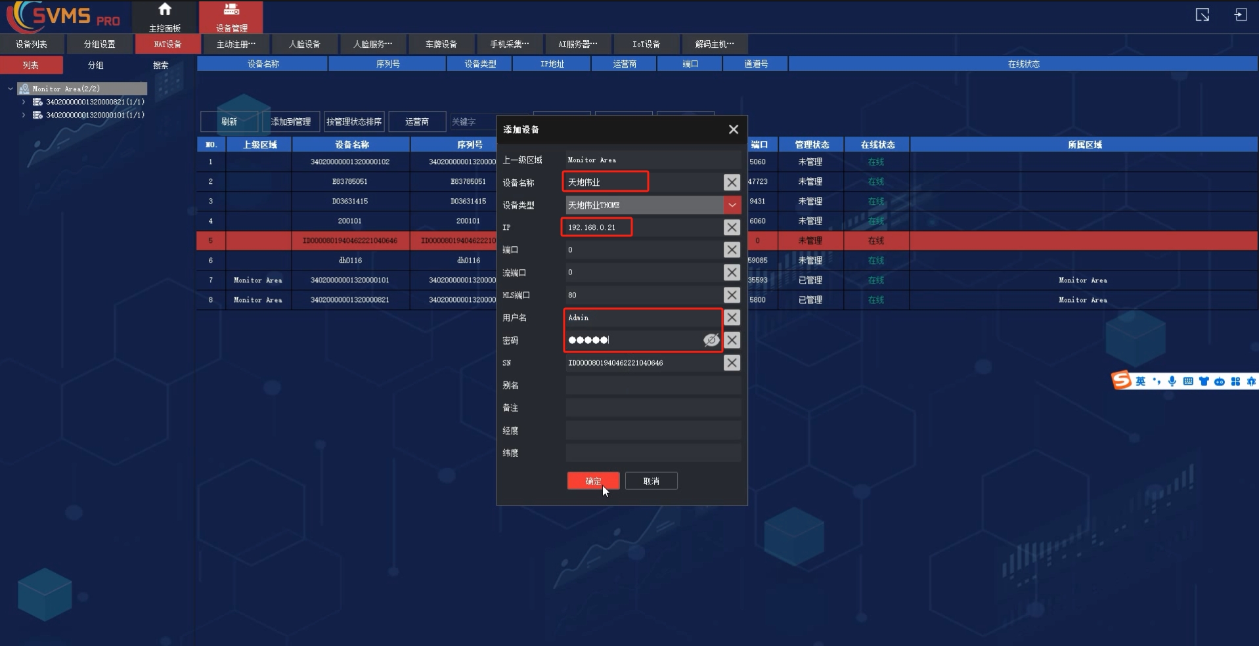Expand device 34020000001320000821 tree node

pyautogui.click(x=24, y=102)
